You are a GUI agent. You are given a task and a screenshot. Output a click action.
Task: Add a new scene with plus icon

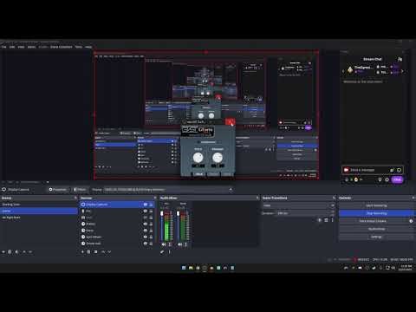(x=3, y=252)
